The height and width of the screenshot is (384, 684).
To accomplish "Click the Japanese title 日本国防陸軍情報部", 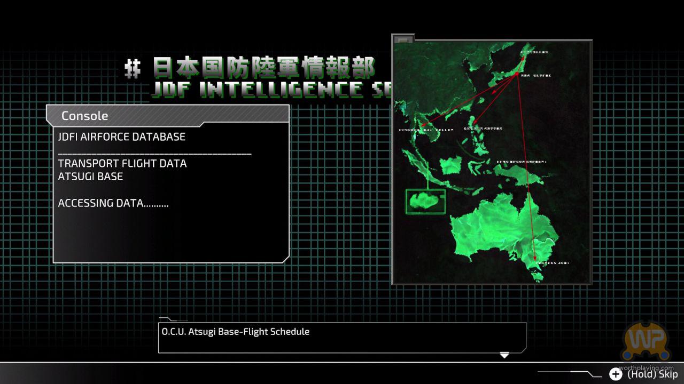I will 263,68.
